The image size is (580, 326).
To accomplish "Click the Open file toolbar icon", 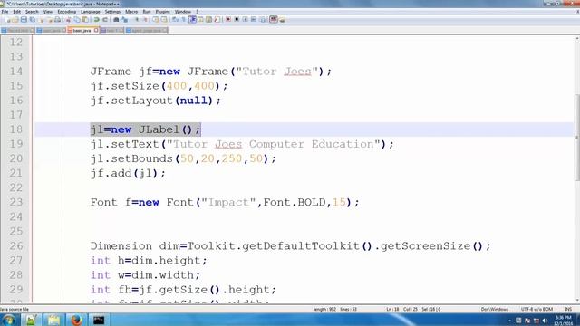I will 15,20.
